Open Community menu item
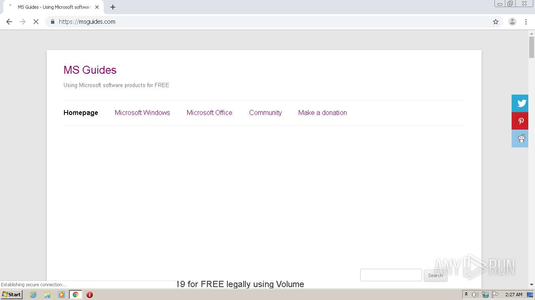The image size is (535, 300). [x=265, y=112]
